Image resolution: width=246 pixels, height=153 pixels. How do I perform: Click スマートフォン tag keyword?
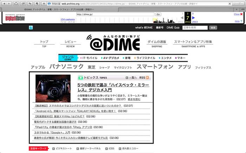click(155, 67)
